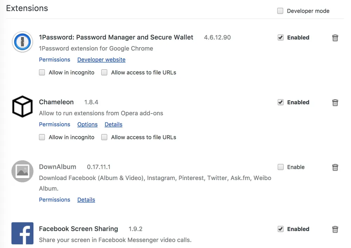
Task: Click 'Share your screen in Facebook Messenger' description
Action: (115, 240)
